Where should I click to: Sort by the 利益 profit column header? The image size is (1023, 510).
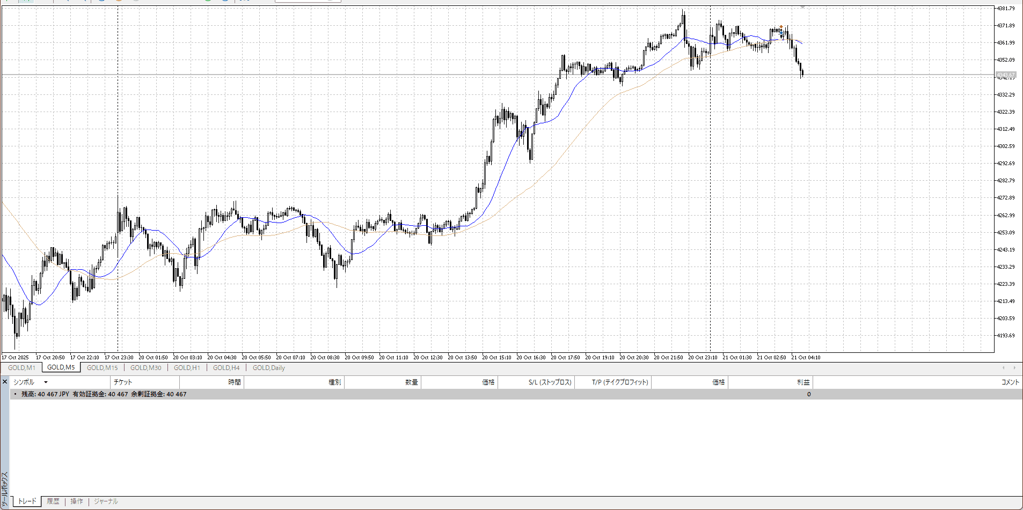(803, 382)
